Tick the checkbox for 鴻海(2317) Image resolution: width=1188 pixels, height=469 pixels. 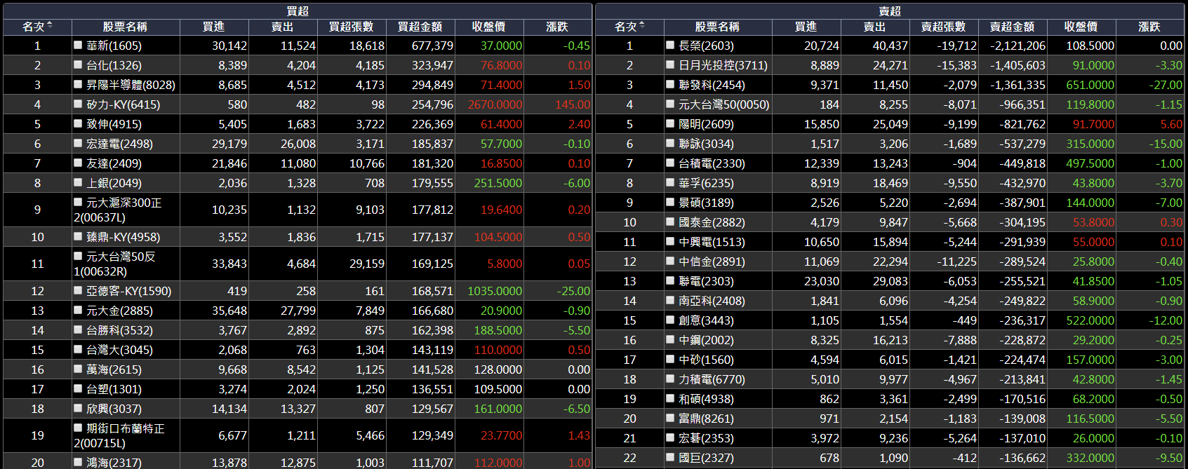click(79, 462)
